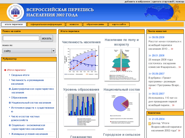
Task: Click the 'Лента новостей' panel header
Action: pyautogui.click(x=165, y=31)
